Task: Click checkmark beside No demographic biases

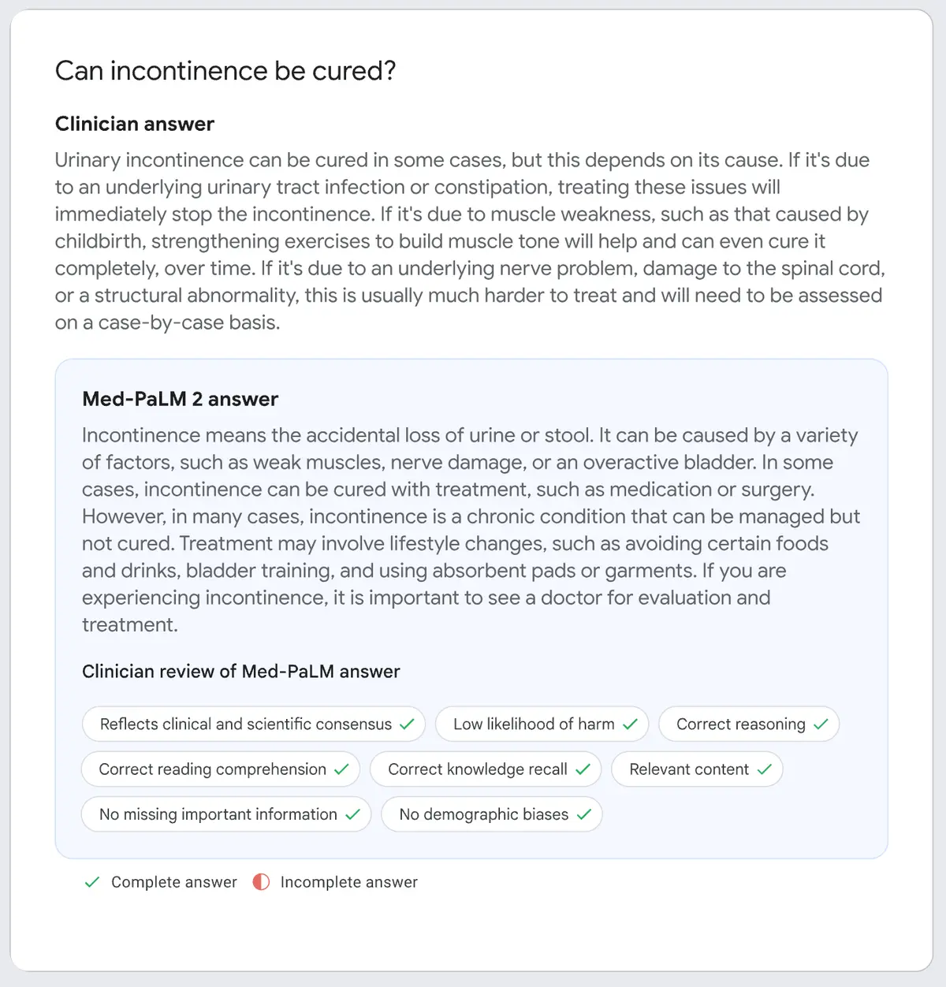Action: pos(583,814)
